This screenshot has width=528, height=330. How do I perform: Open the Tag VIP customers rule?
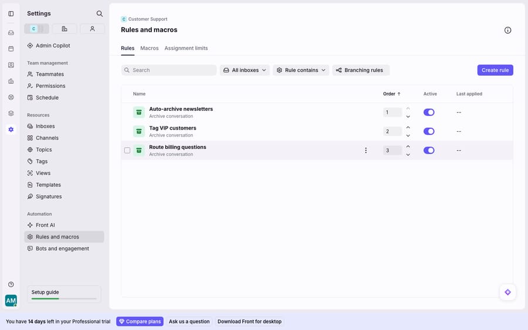[x=172, y=128]
